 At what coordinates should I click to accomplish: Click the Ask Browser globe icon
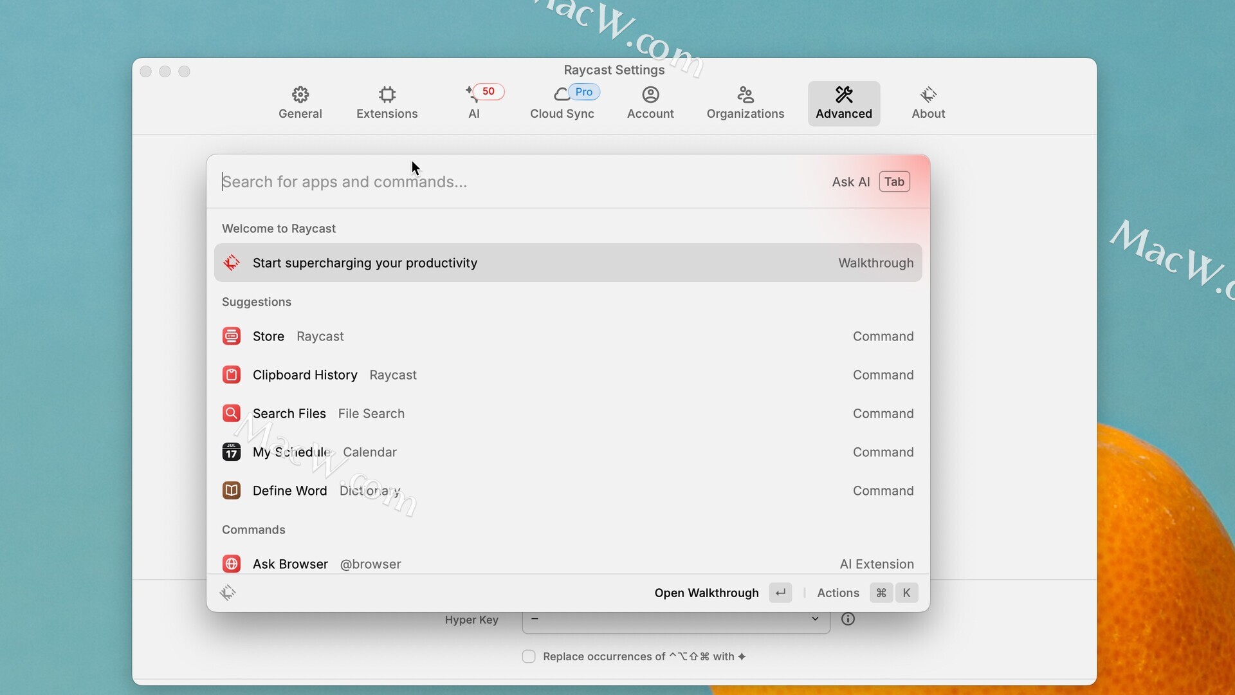(x=232, y=564)
